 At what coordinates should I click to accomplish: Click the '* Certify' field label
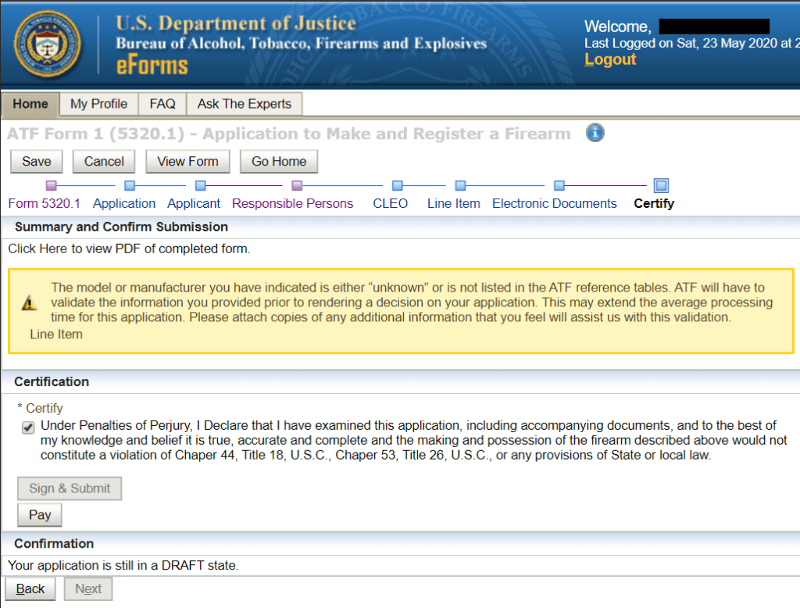(40, 409)
